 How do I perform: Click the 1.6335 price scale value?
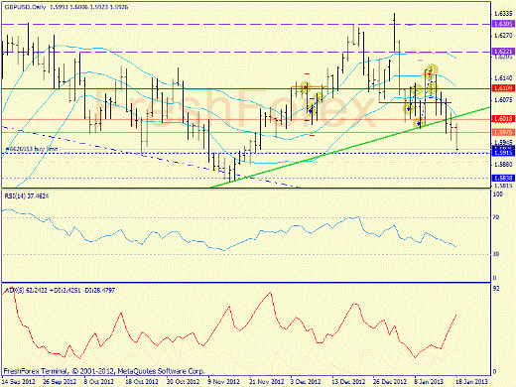[503, 14]
